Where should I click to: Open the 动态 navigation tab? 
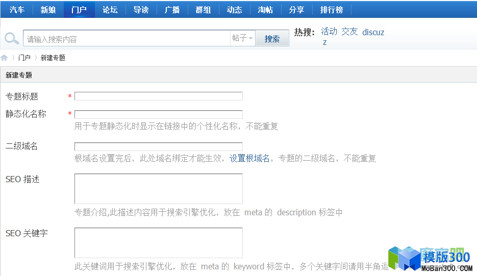click(234, 10)
